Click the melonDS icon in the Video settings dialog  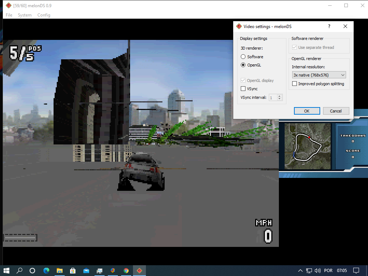239,26
